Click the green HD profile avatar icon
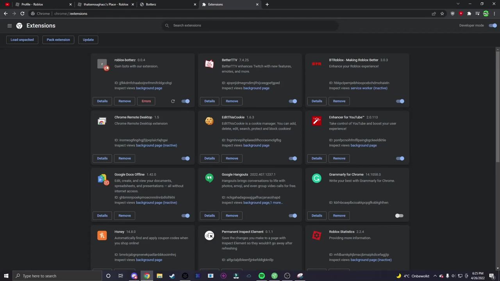 click(x=486, y=14)
